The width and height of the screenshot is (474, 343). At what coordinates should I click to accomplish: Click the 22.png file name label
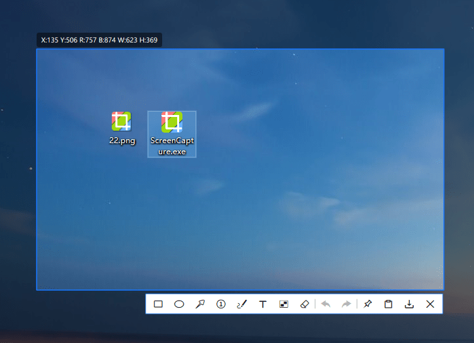[122, 140]
